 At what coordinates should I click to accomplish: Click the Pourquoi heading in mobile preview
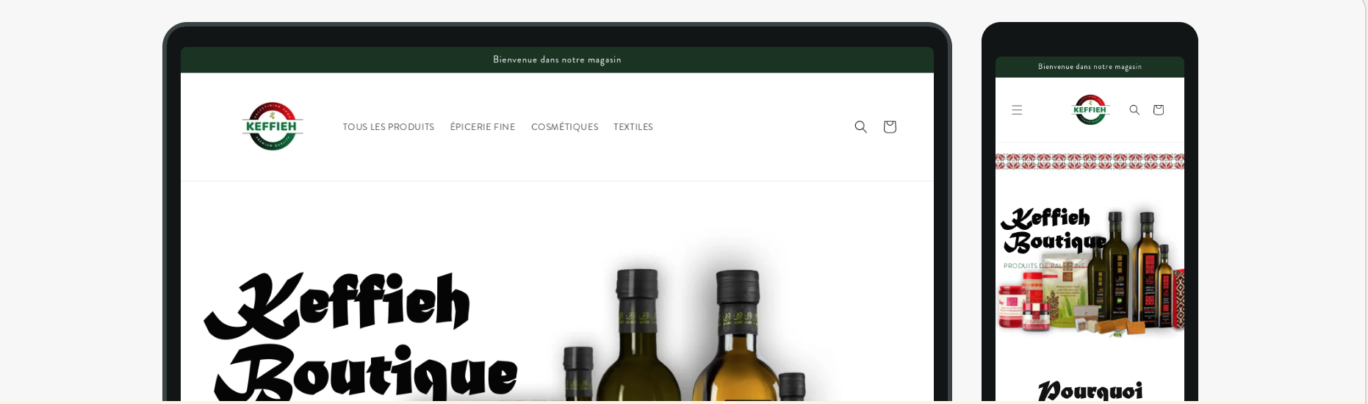pos(1090,390)
